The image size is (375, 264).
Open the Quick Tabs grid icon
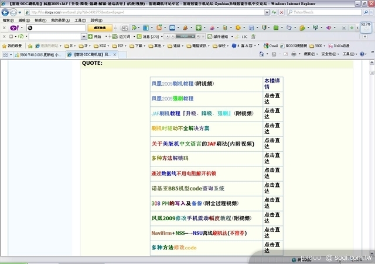click(5, 55)
